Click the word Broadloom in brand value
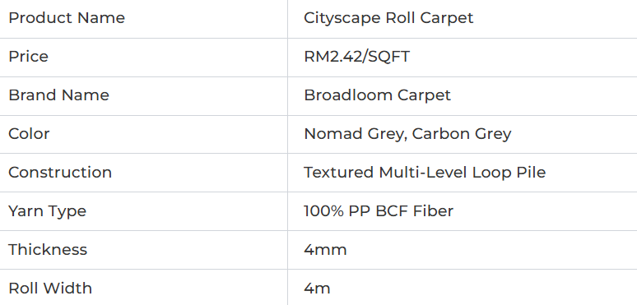The width and height of the screenshot is (637, 305). pos(348,95)
